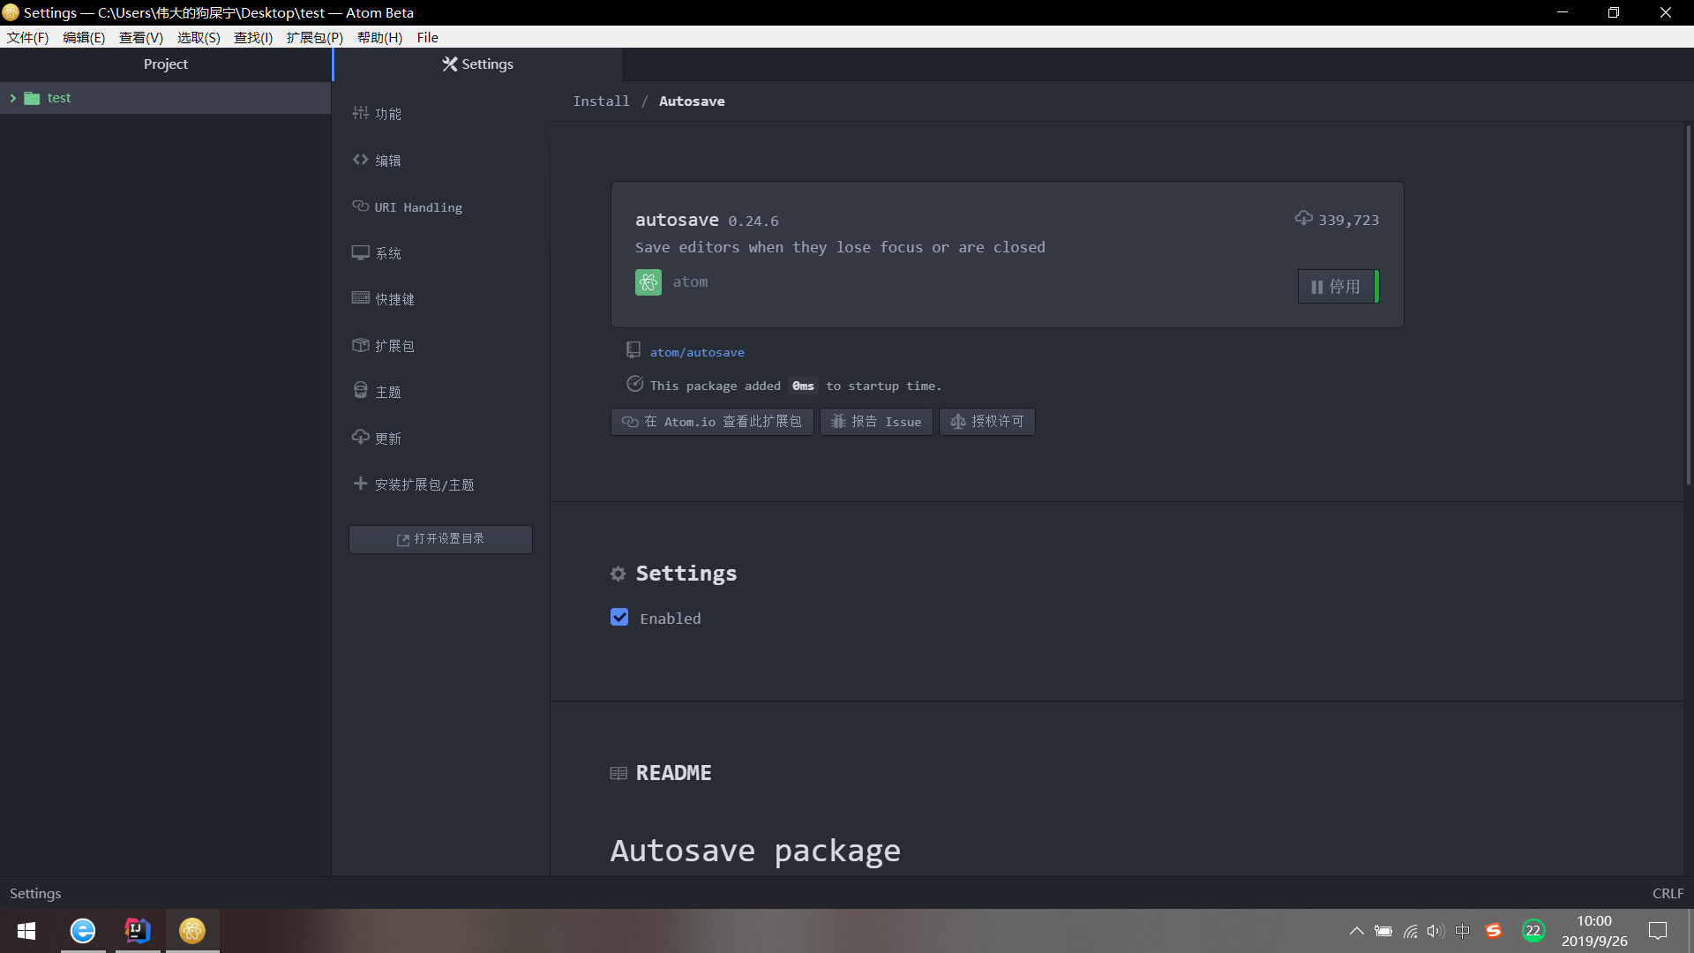This screenshot has height=953, width=1694.
Task: Open URI Handling link icon
Action: click(360, 206)
